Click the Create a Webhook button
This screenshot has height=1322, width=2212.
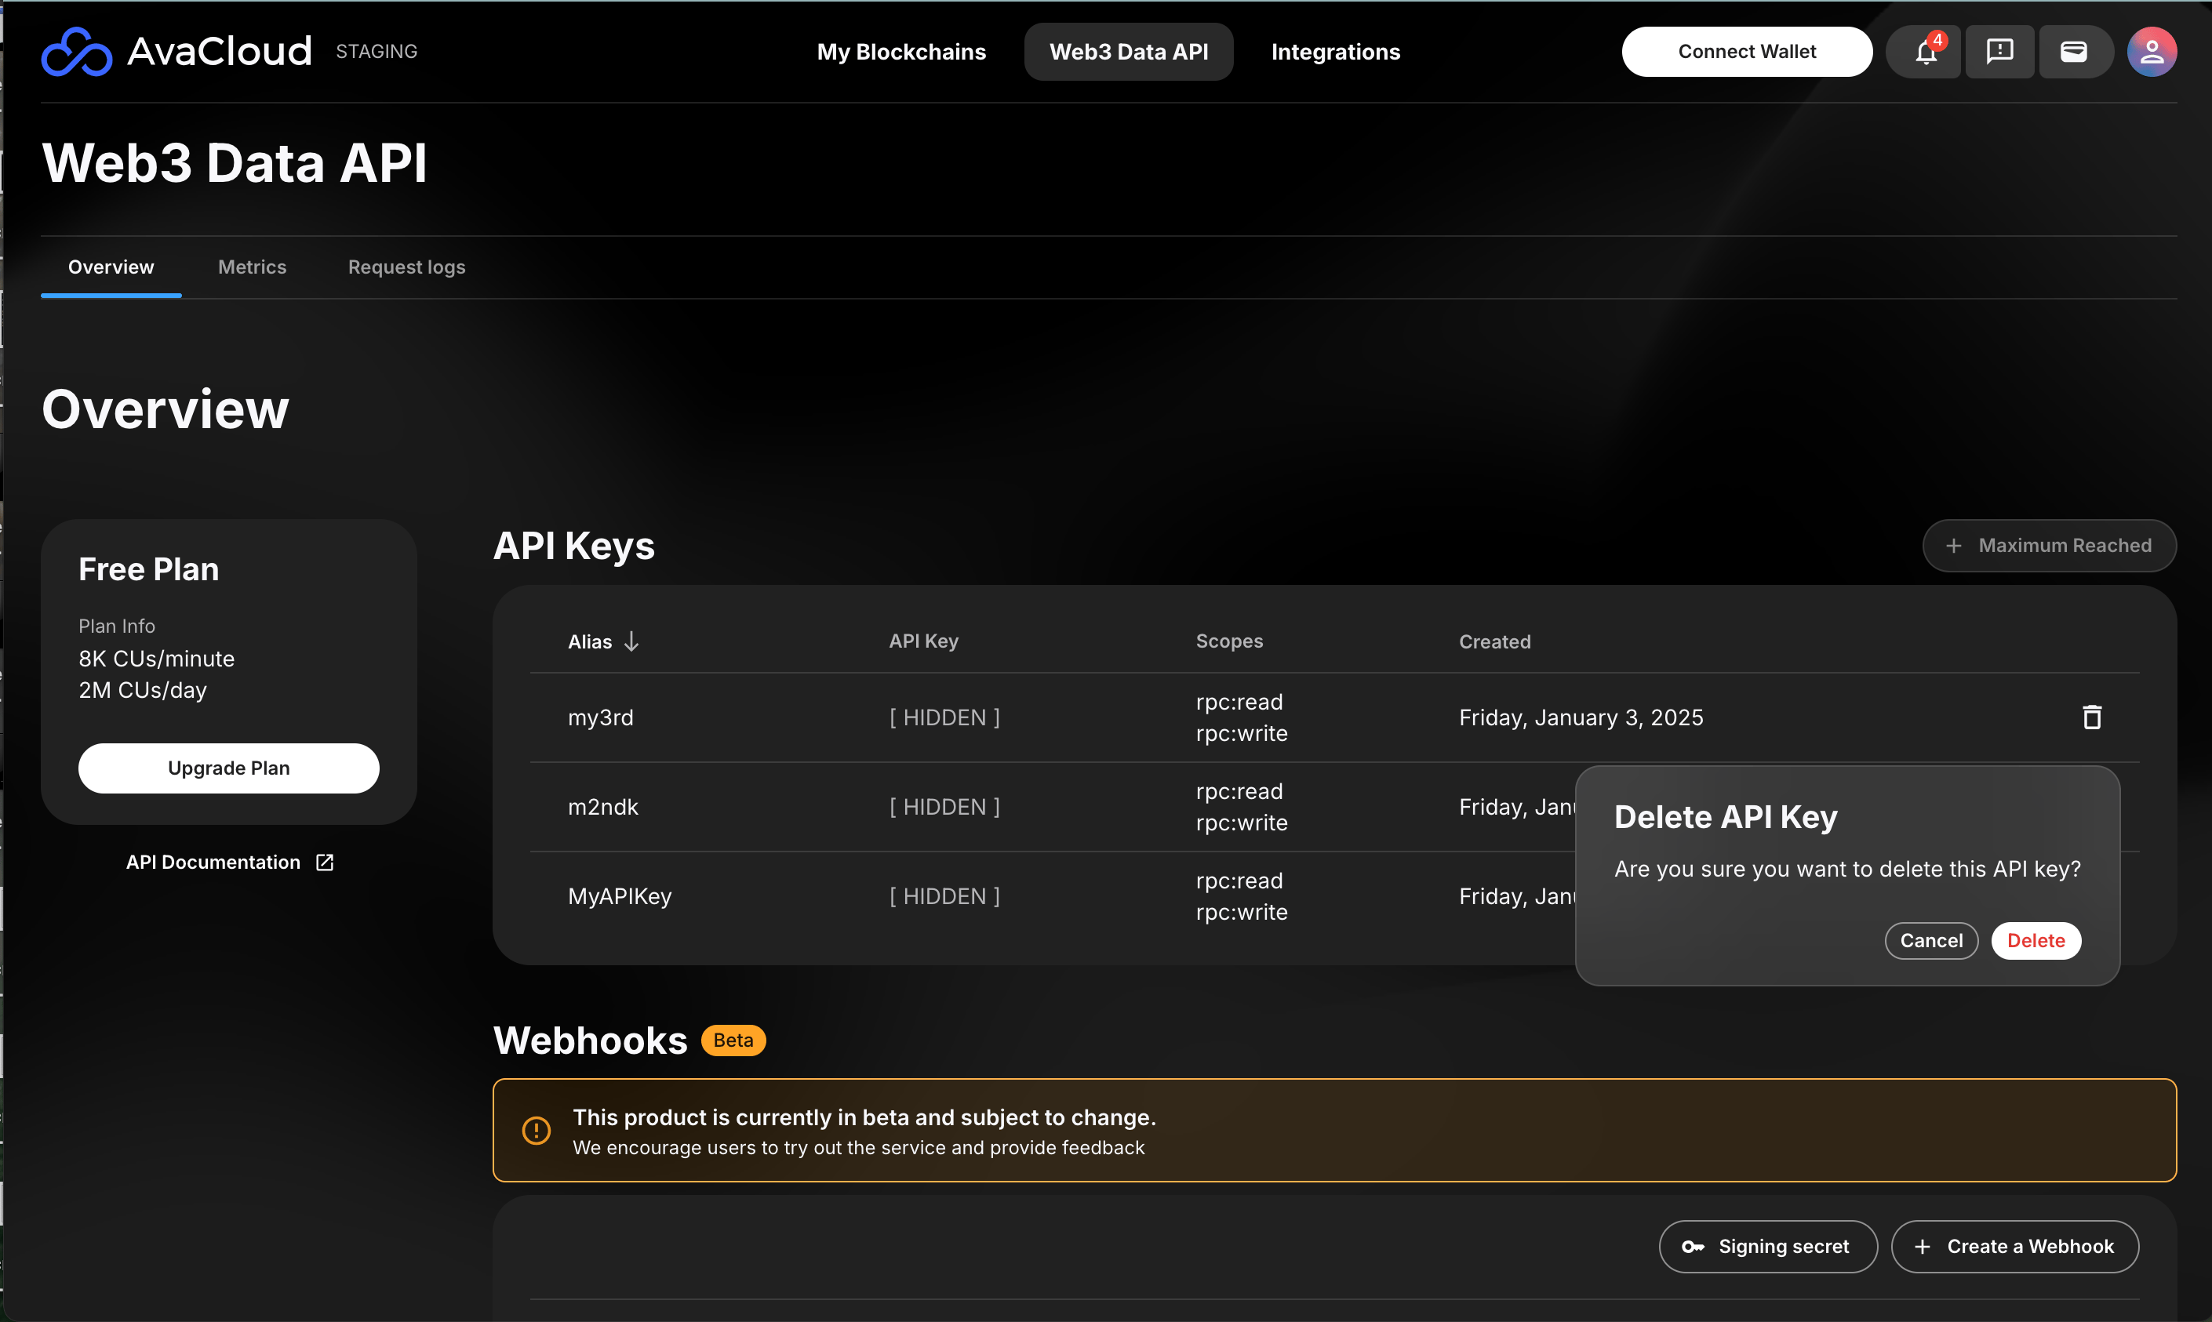tap(2014, 1246)
